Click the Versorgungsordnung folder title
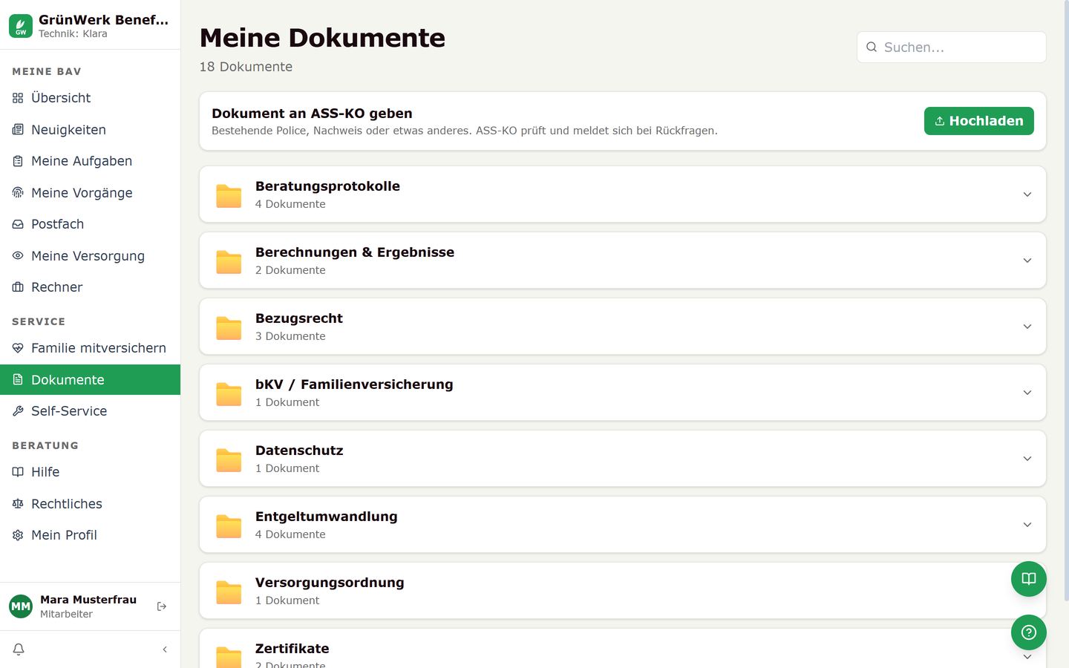 click(x=330, y=583)
